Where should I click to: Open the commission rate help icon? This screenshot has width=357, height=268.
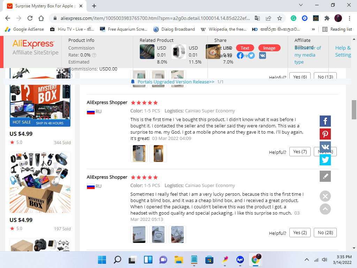[x=94, y=55]
